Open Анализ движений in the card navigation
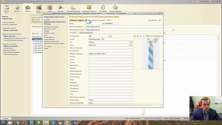 49,39
